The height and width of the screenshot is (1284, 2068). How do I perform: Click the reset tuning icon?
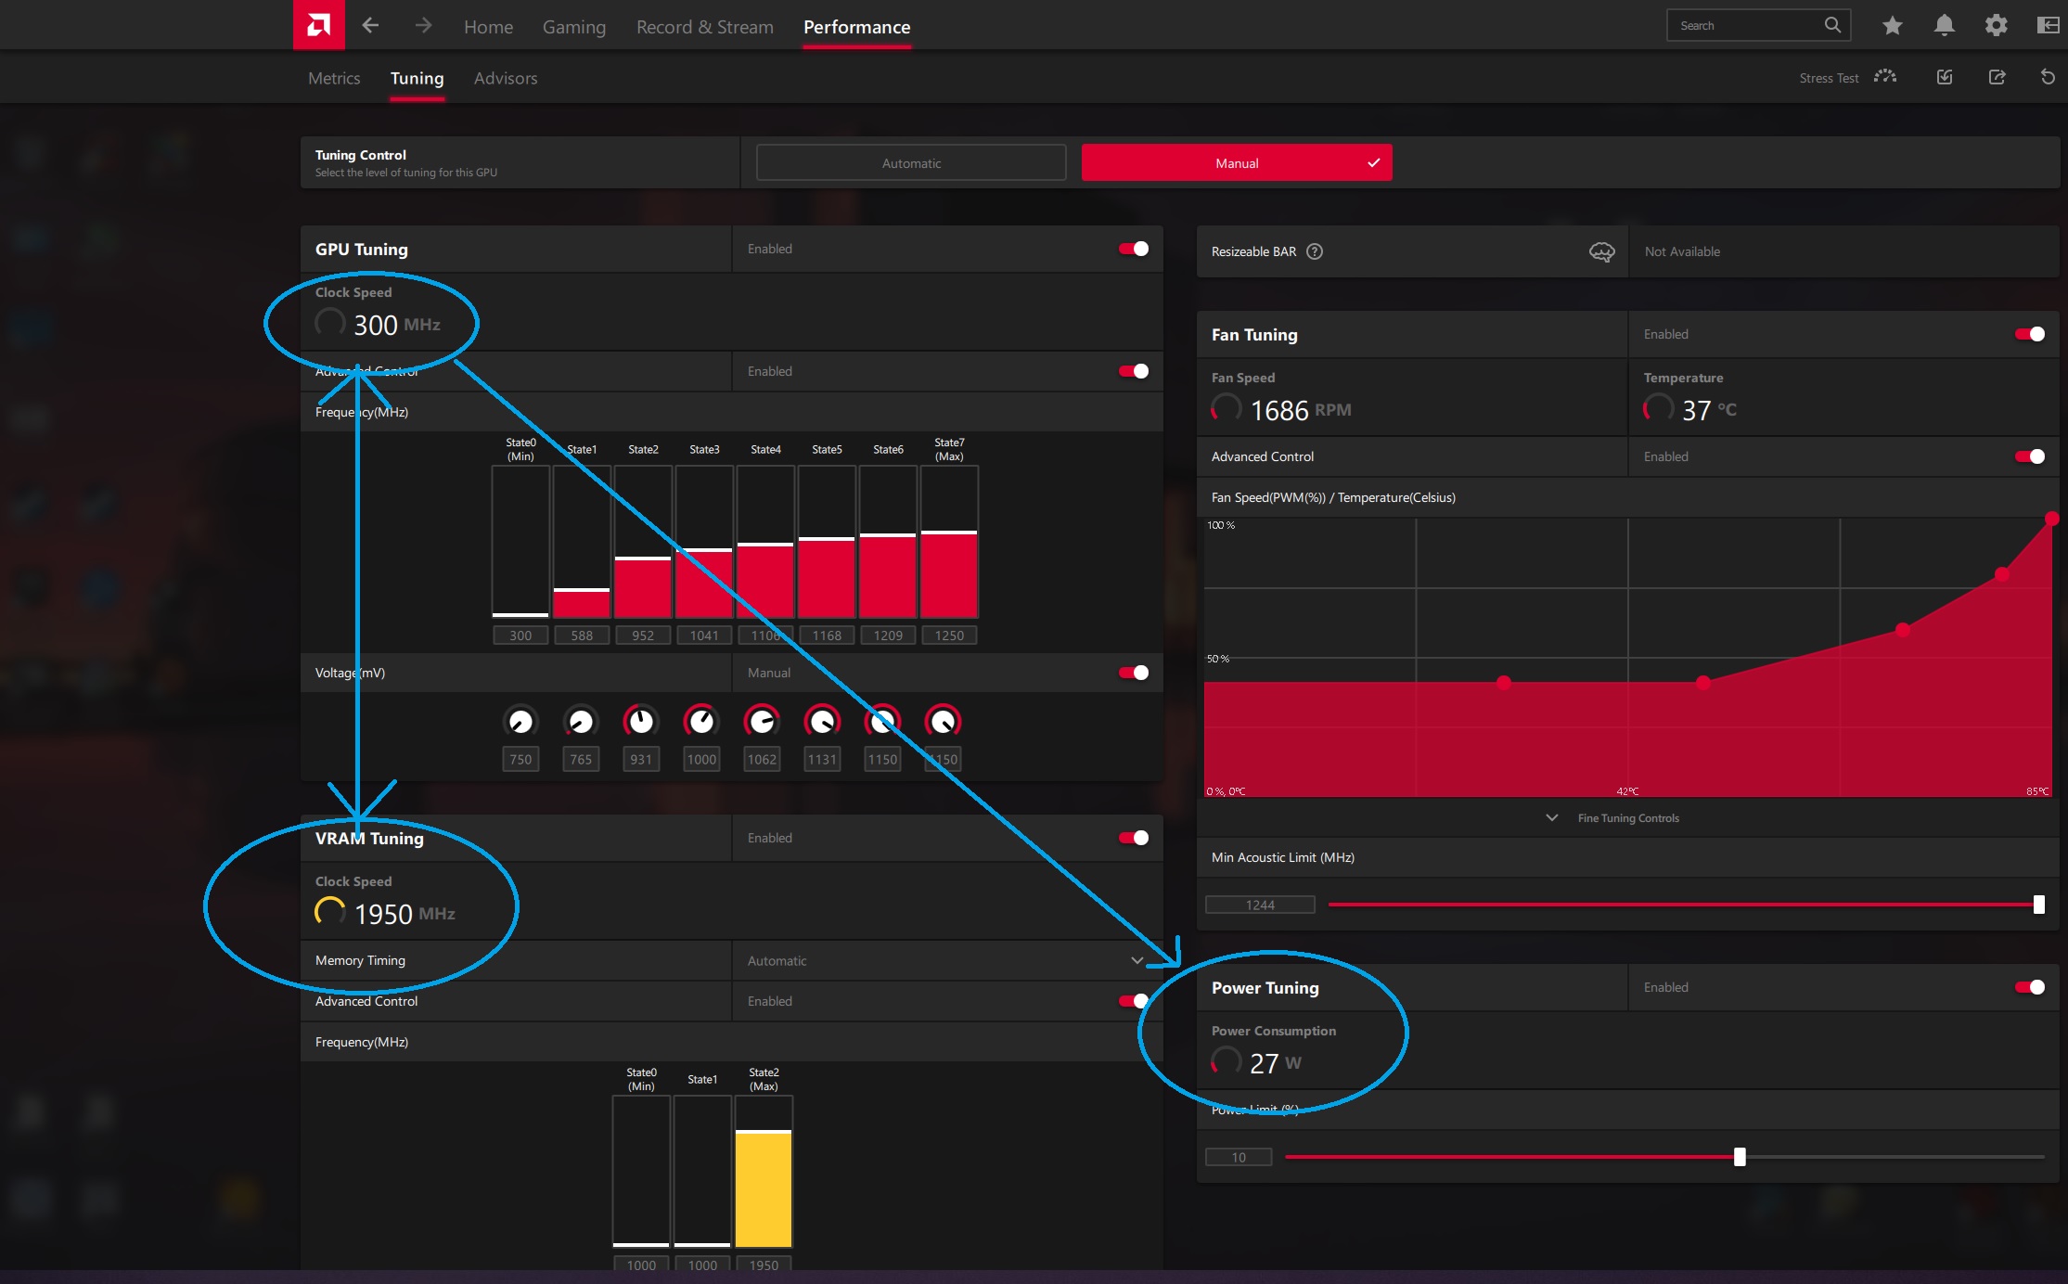tap(2048, 77)
